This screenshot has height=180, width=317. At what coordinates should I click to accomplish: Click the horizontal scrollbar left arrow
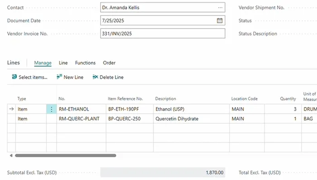pyautogui.click(x=11, y=156)
